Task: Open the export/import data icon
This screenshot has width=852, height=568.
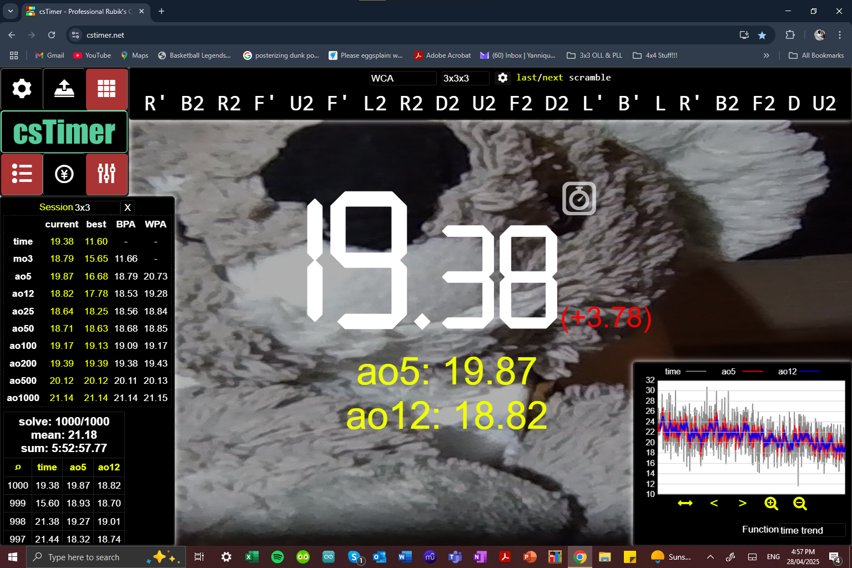Action: pyautogui.click(x=64, y=89)
